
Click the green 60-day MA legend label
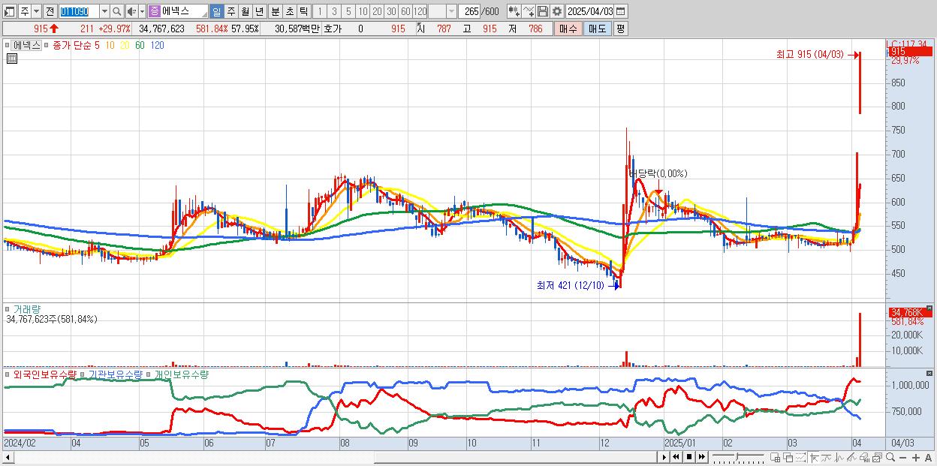tap(140, 45)
